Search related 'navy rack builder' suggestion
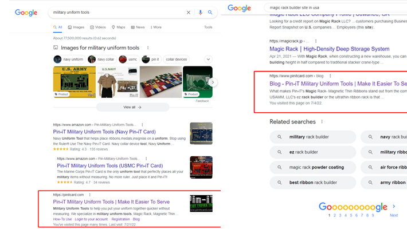Screen dimensions: 407x229 (384, 137)
